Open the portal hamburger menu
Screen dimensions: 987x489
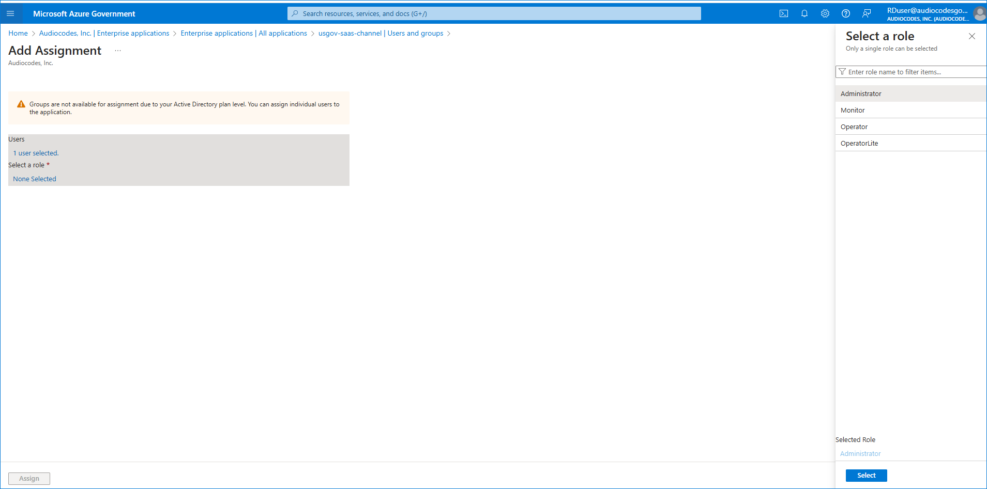click(10, 13)
